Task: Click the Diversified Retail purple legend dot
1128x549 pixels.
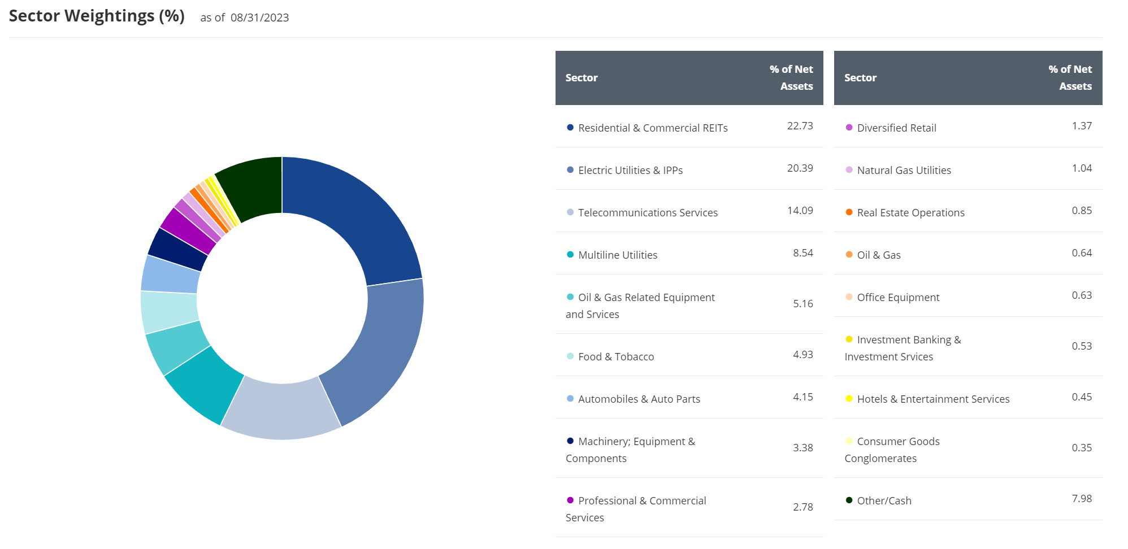Action: tap(849, 128)
